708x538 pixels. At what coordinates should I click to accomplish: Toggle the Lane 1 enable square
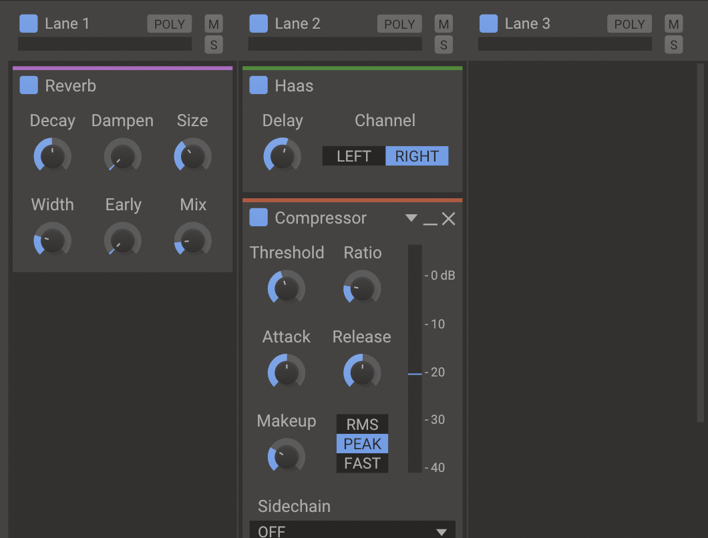pos(29,23)
